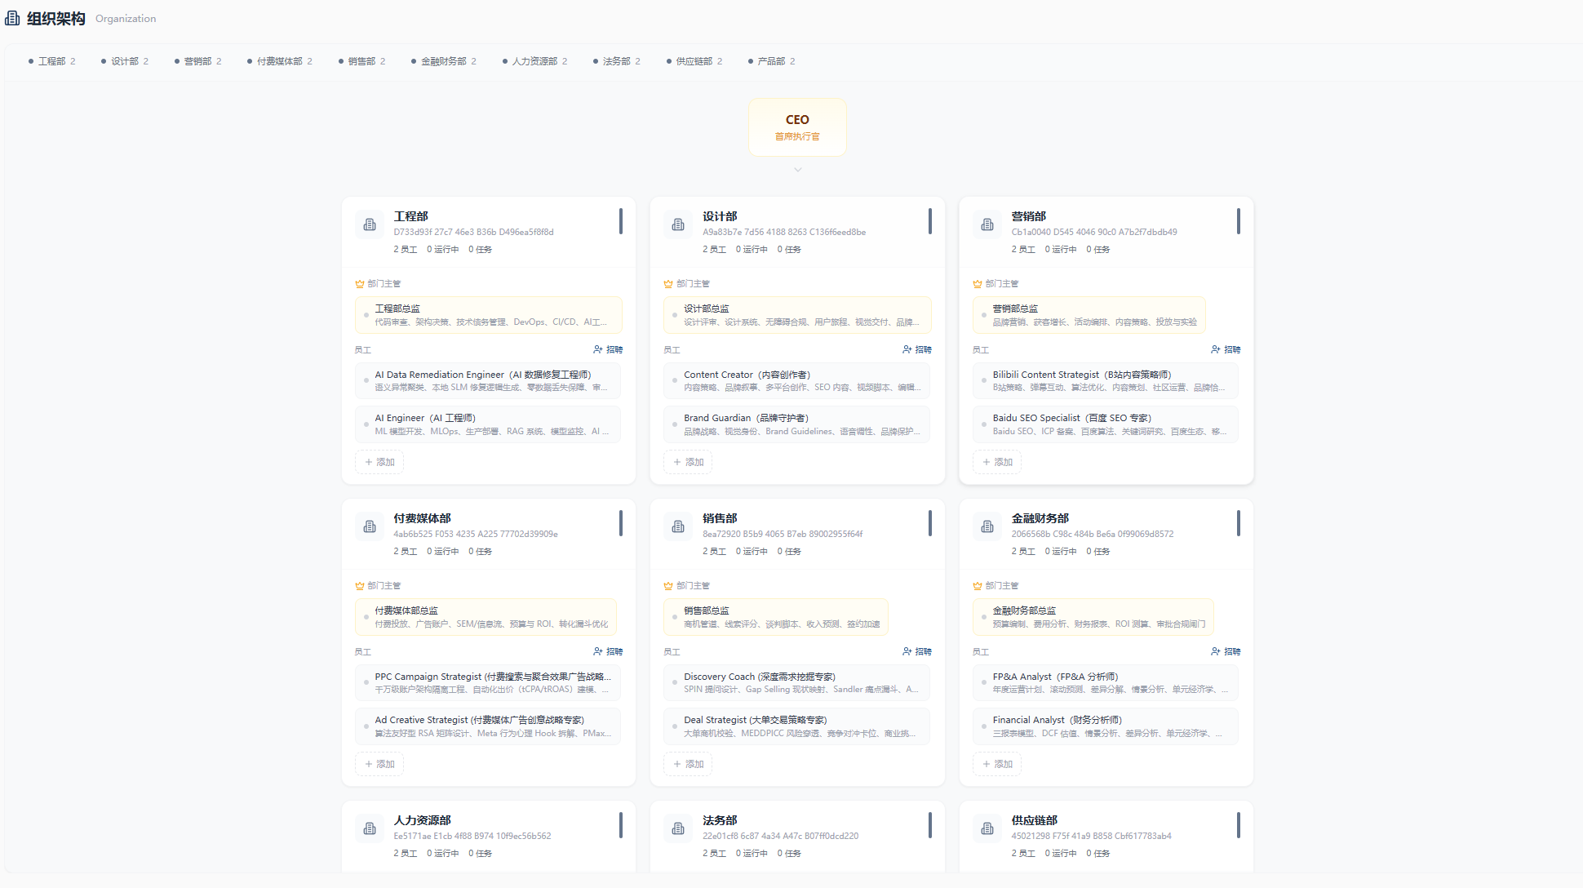Click the building icon on the 工程部 card
The height and width of the screenshot is (888, 1583).
pyautogui.click(x=370, y=224)
